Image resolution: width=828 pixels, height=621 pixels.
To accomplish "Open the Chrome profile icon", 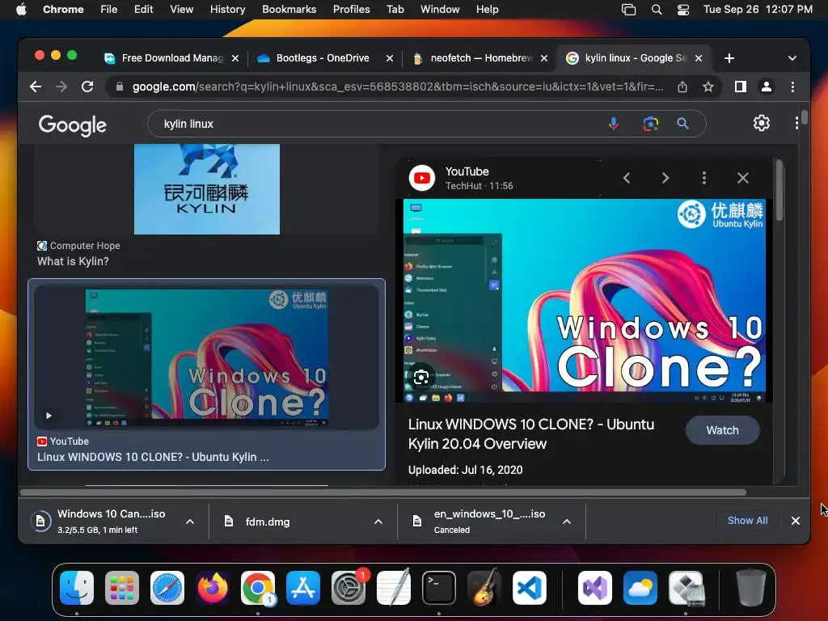I will point(767,87).
